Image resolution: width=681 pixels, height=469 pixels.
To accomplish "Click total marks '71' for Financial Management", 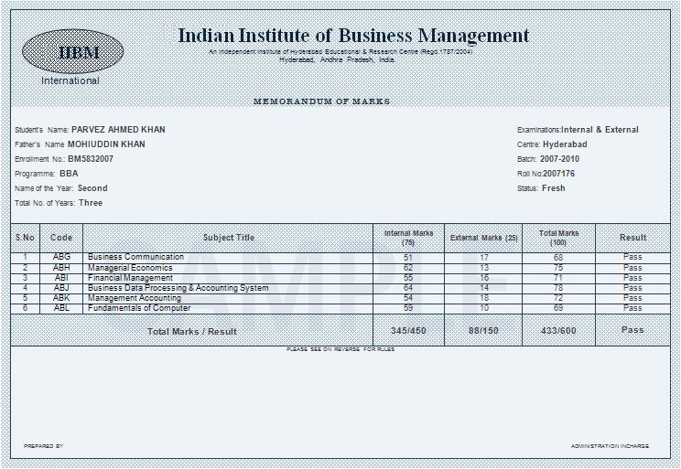I will coord(558,278).
